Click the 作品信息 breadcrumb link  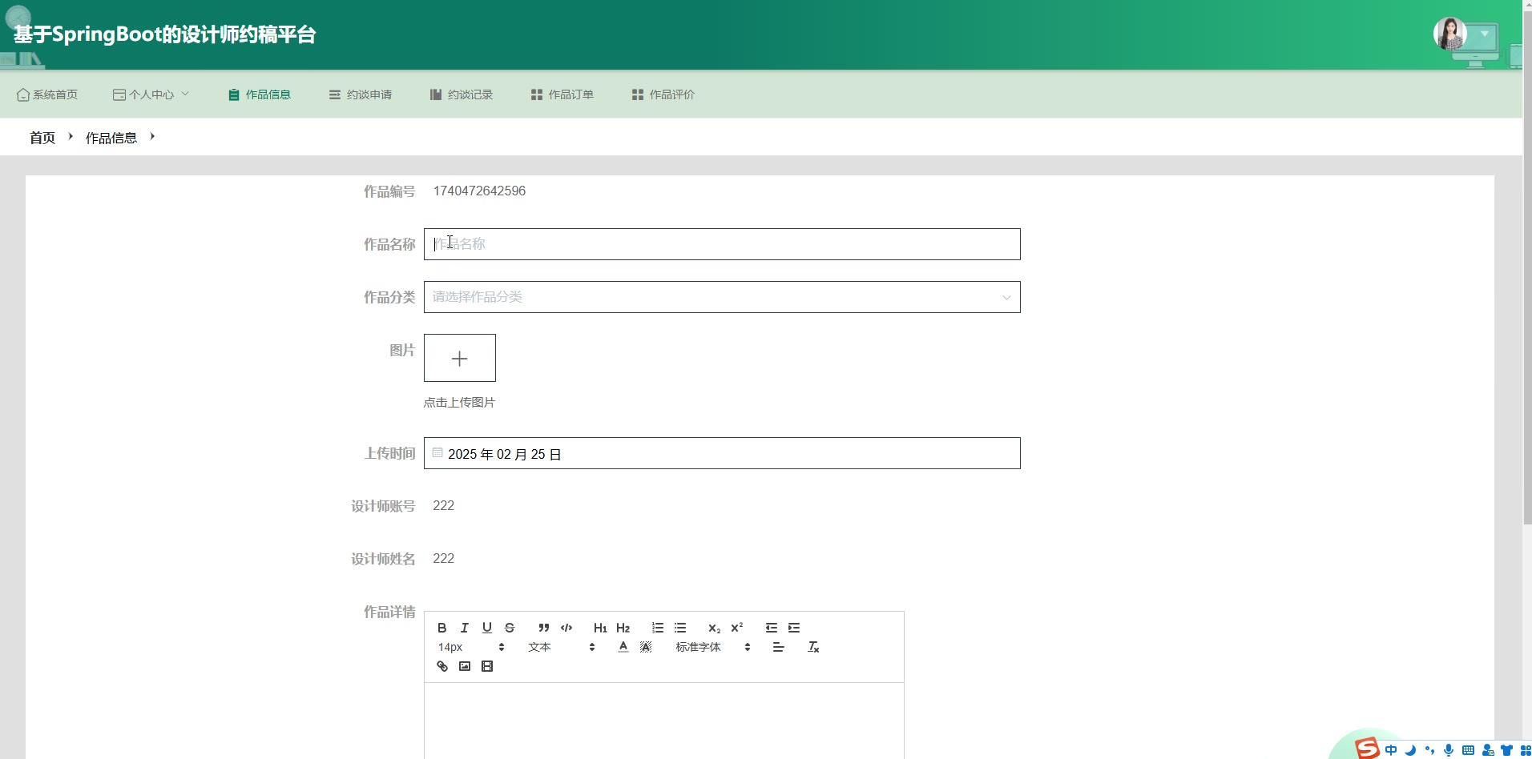[x=111, y=138]
